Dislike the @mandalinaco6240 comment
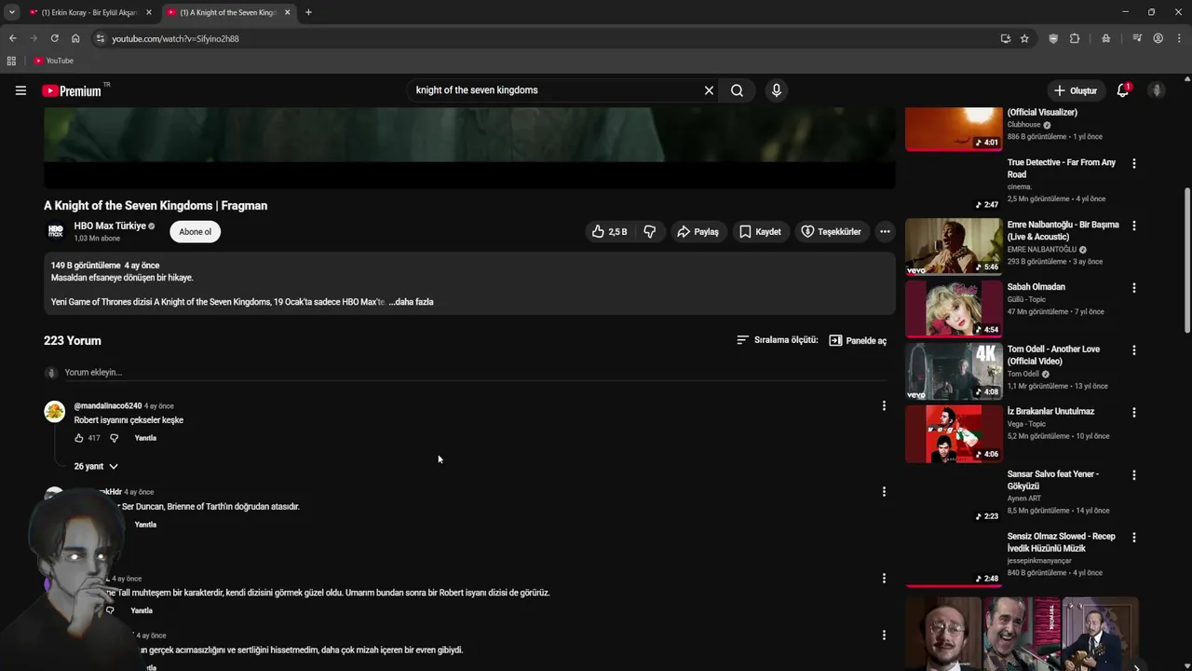Viewport: 1192px width, 671px height. (115, 438)
